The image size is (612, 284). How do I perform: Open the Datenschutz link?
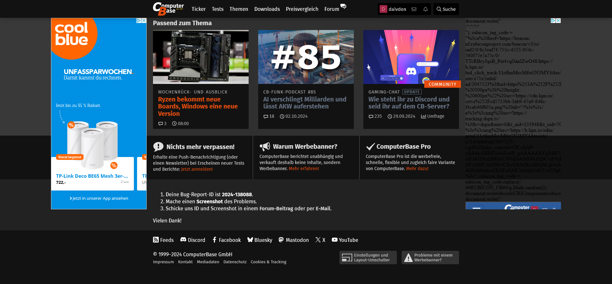click(x=235, y=262)
